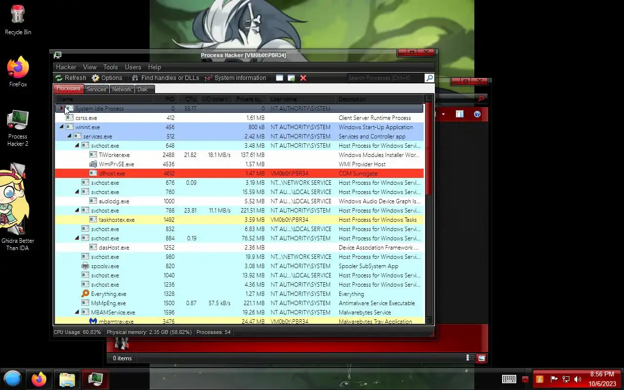The image size is (624, 390).
Task: Click the find window toolbar icon
Action: (279, 78)
